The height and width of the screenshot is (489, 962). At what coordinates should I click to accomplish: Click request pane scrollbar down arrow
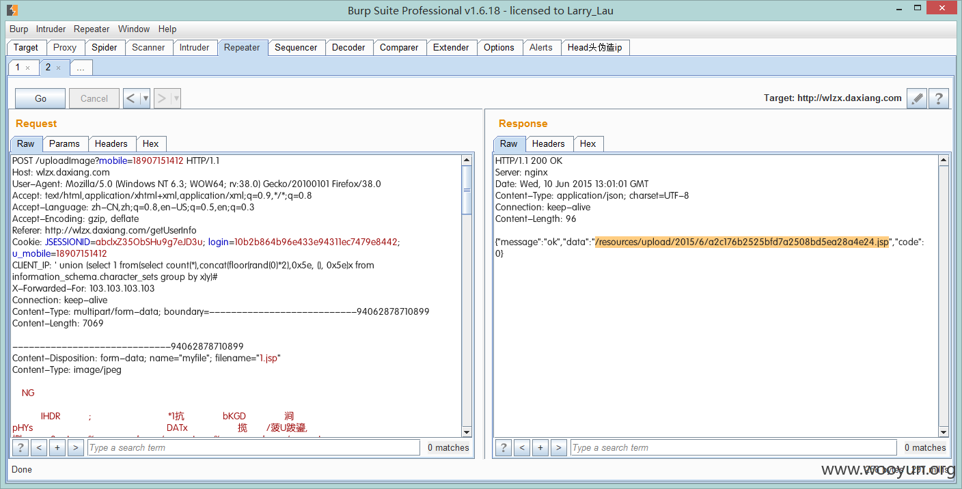[467, 432]
